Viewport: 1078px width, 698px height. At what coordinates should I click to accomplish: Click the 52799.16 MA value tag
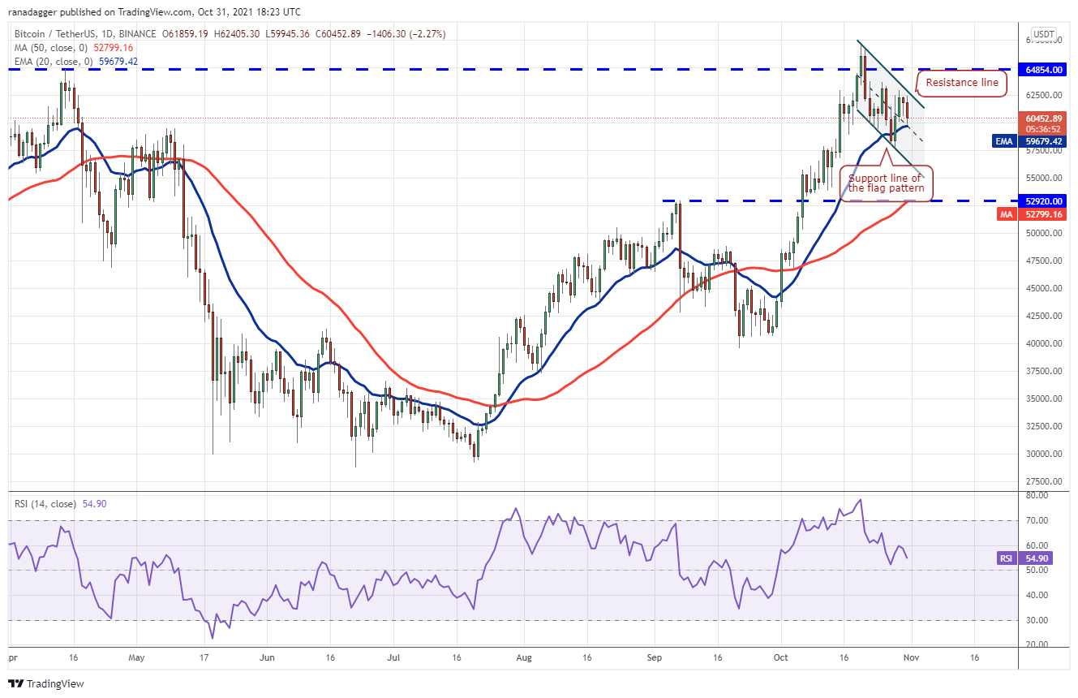point(1045,214)
